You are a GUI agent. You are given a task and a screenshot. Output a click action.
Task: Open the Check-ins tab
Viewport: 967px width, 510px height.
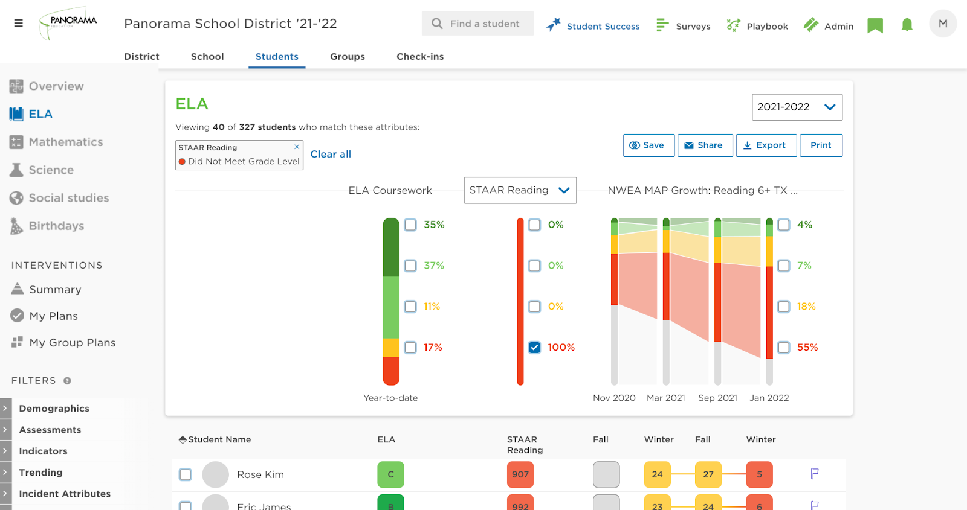click(420, 56)
